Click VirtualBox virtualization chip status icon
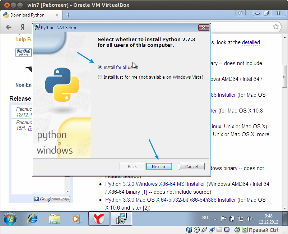The height and width of the screenshot is (234, 288). coord(227,230)
